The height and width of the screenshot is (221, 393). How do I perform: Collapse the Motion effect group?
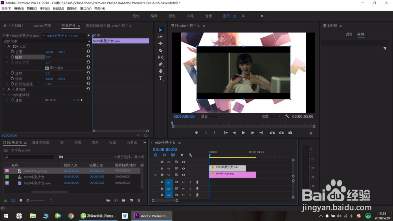click(x=4, y=46)
